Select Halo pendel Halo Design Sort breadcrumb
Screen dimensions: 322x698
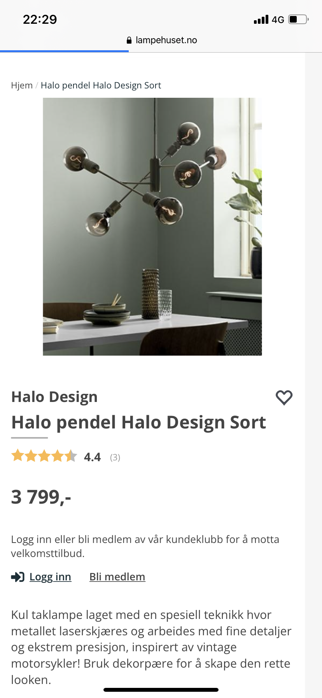click(101, 85)
